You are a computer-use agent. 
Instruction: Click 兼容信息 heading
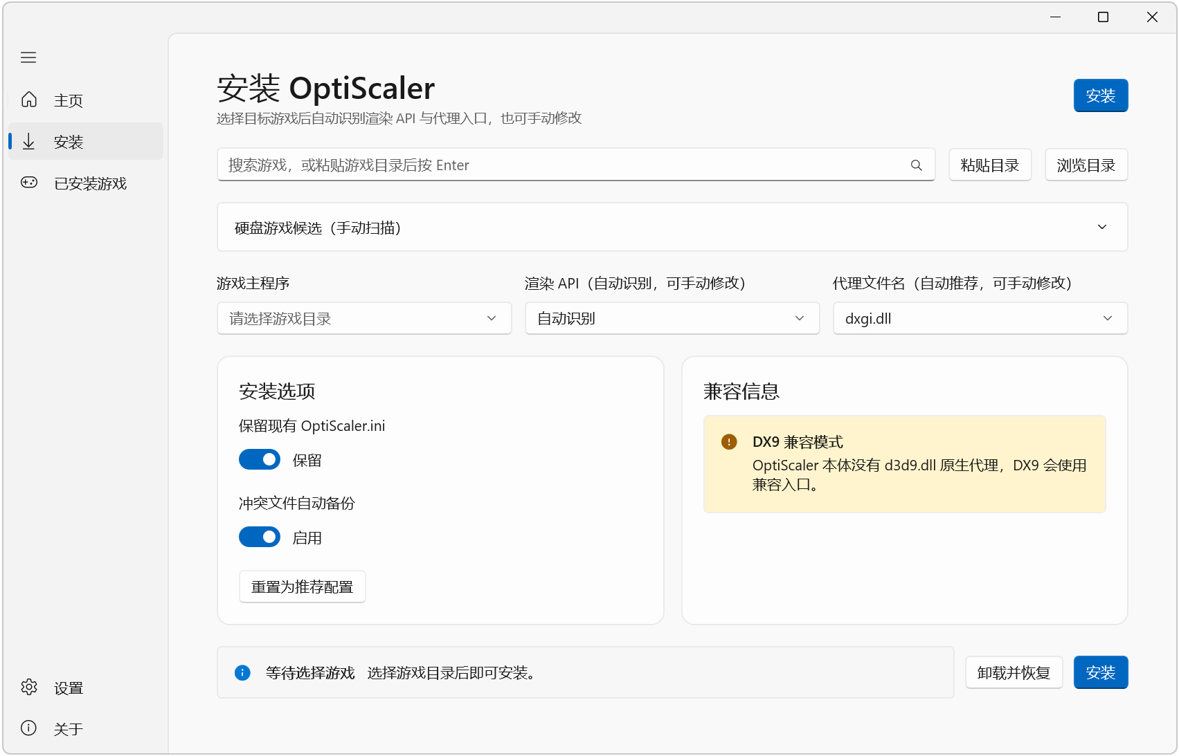[741, 391]
